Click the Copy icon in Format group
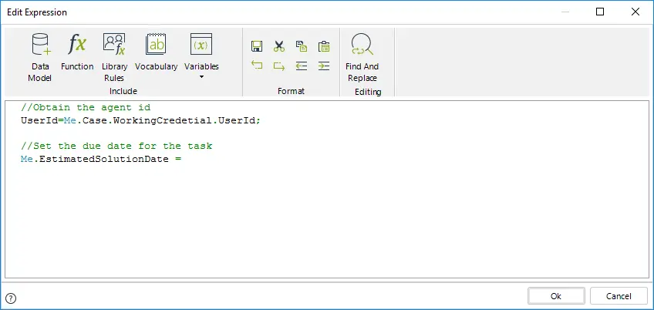The width and height of the screenshot is (654, 310). point(302,46)
